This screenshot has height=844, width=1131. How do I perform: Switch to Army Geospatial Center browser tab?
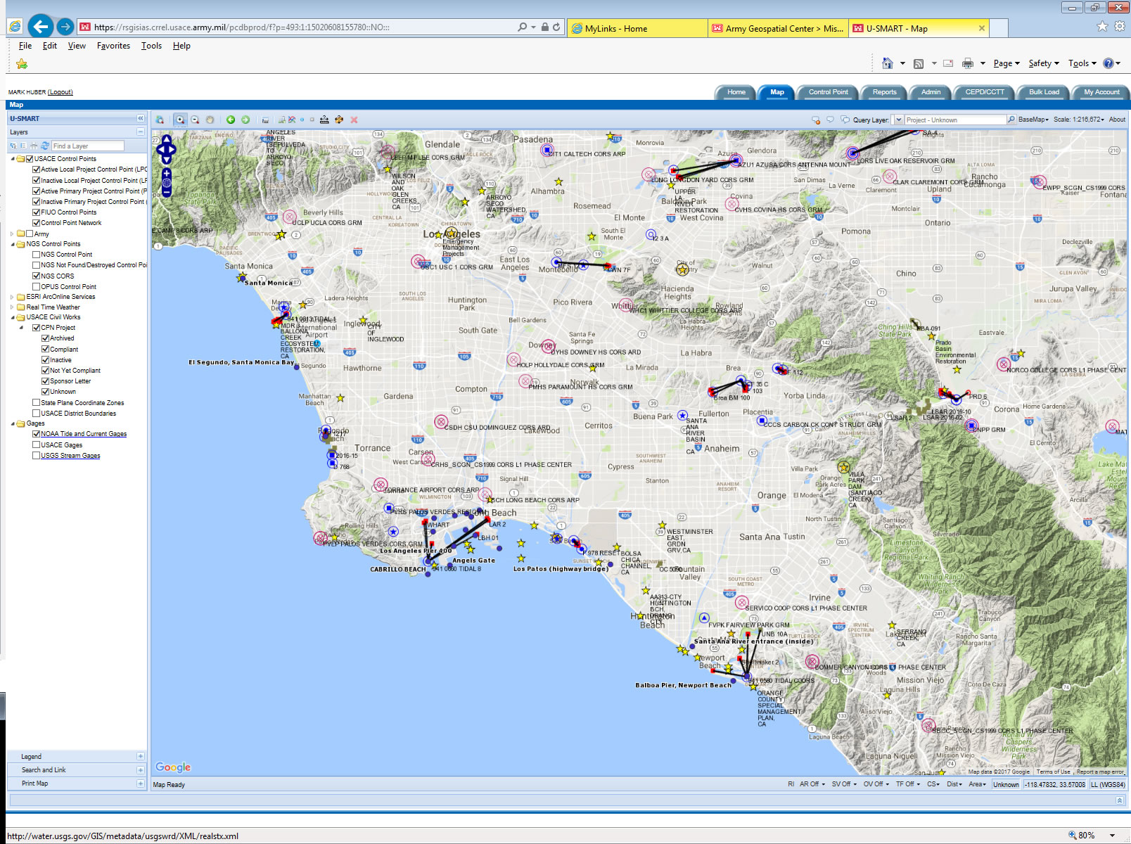(x=777, y=28)
